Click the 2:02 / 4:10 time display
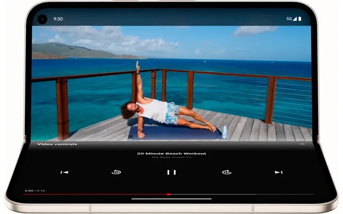 coord(35,190)
